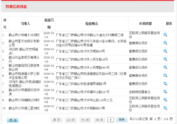Click address 广东省江门市鹤山市沙坪中山路142号之五
Screen dimensions: 177x124
[x=84, y=100]
